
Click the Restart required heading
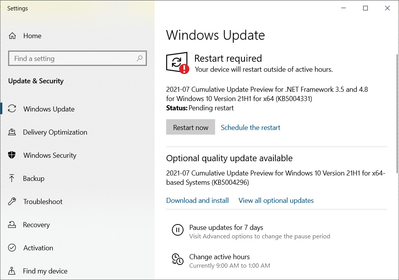(228, 58)
